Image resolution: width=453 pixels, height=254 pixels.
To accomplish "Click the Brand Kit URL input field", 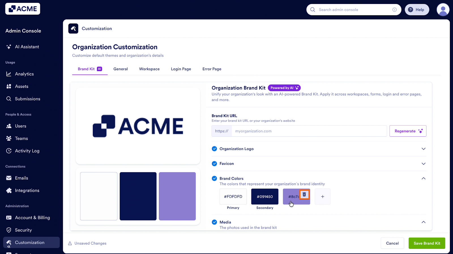I will pos(309,131).
